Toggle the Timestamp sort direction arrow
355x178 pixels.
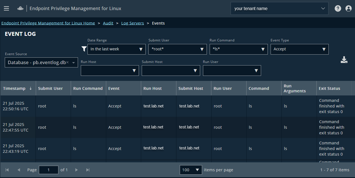(31, 88)
